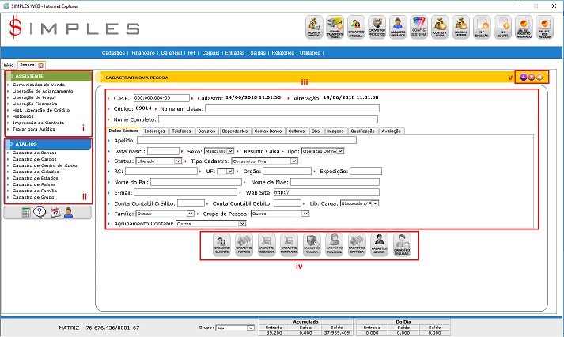Open the calculator icon in sidebar
The image size is (564, 337).
click(26, 212)
